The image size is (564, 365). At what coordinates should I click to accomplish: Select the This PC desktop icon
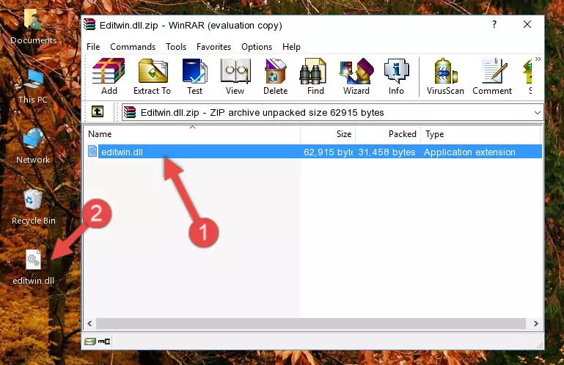tap(33, 86)
